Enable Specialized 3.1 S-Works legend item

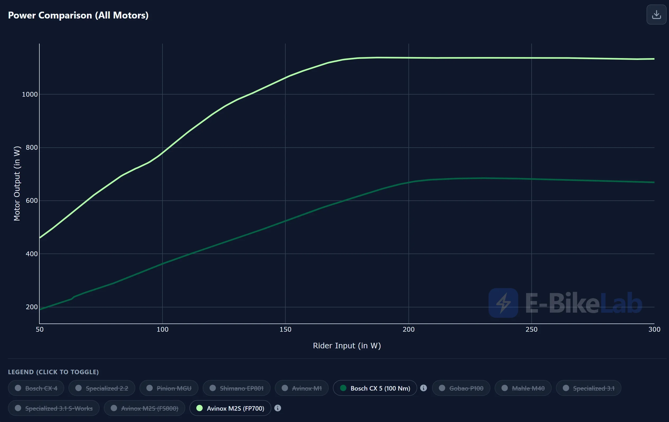pyautogui.click(x=54, y=408)
